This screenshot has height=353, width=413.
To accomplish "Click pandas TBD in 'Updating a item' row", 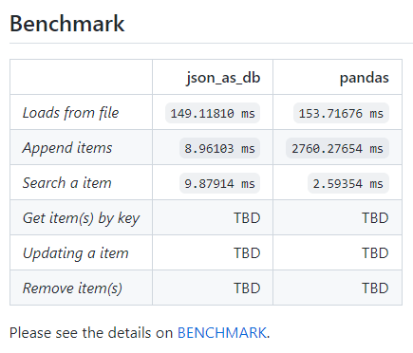I will 375,253.
